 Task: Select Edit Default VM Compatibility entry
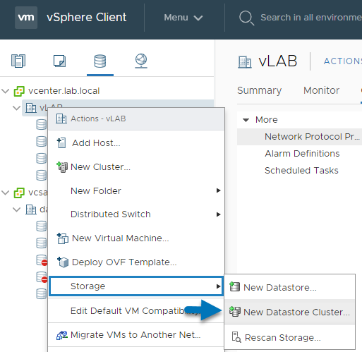[x=136, y=310]
